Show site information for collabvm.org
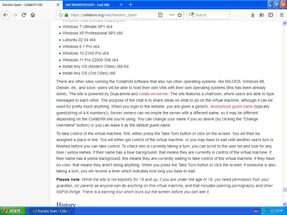 pos(61,15)
